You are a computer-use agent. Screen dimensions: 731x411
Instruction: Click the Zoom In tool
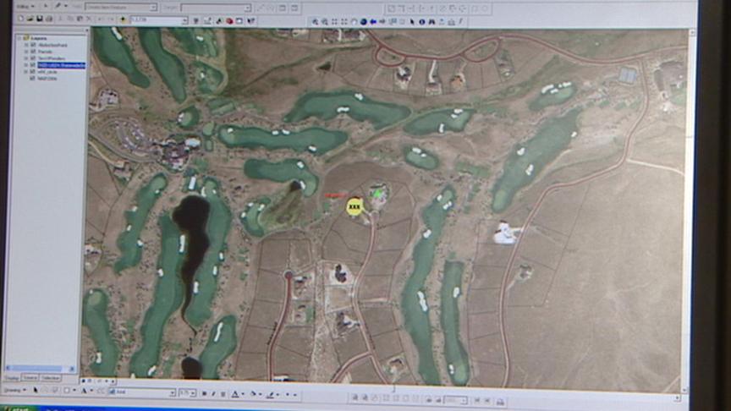tap(315, 21)
